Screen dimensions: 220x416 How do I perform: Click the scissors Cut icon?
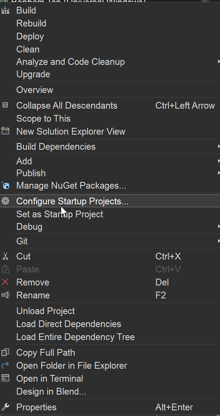click(5, 256)
